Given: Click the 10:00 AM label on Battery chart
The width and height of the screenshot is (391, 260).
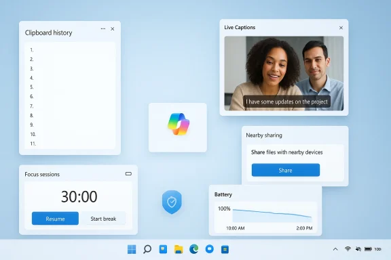Looking at the screenshot, I should coord(235,228).
